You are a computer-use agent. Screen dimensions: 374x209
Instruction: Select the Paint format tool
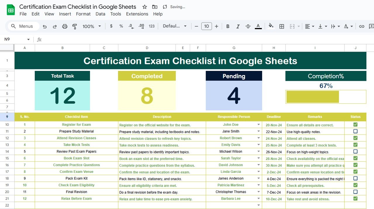[75, 26]
